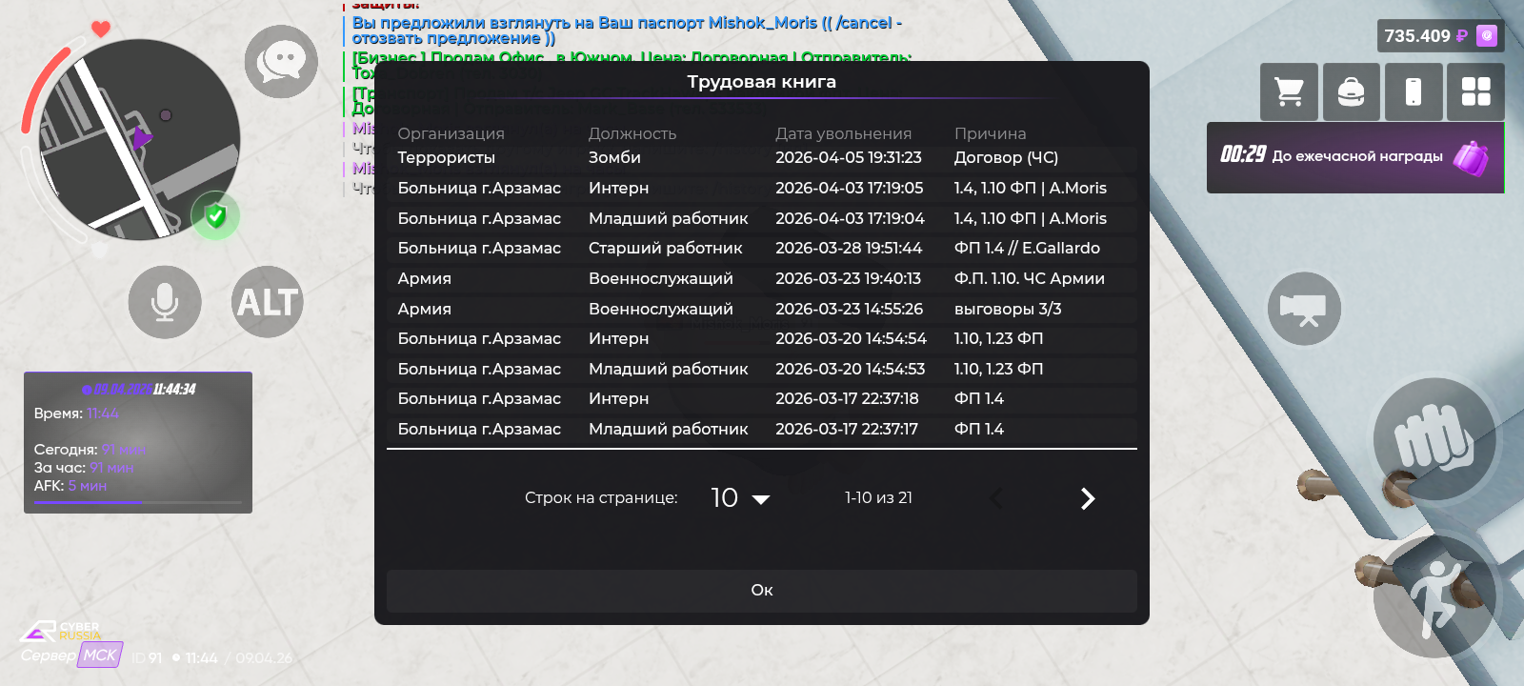
Task: Select the Армия выговоры 3/3 row
Action: click(x=761, y=309)
